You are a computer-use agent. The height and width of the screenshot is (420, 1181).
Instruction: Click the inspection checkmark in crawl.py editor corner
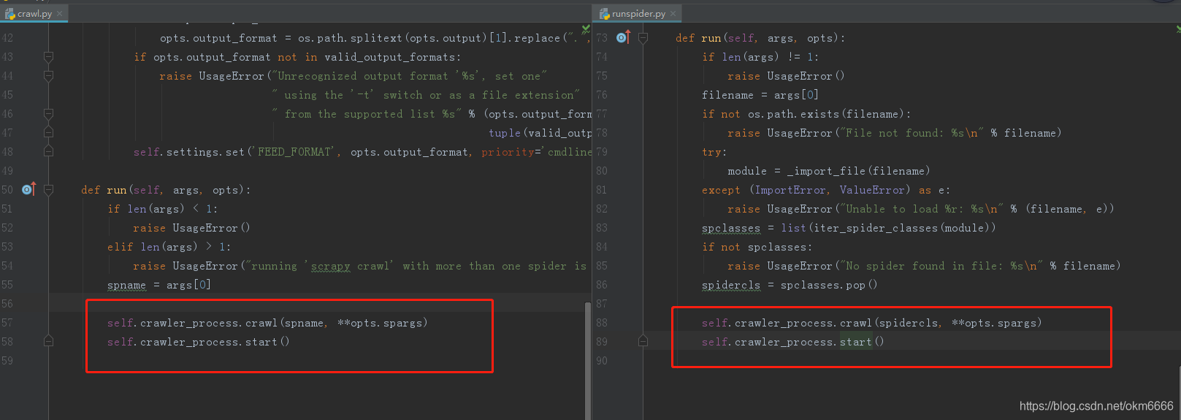click(x=585, y=29)
